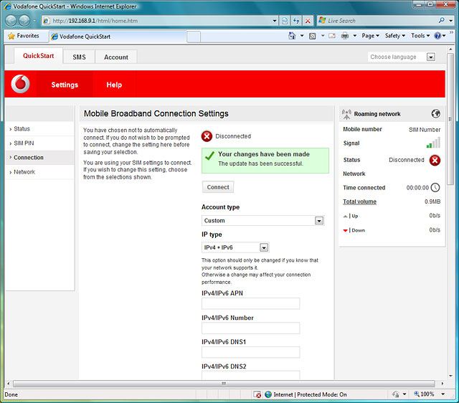
Task: Select SIM PIN in the left sidebar
Action: pyautogui.click(x=24, y=143)
